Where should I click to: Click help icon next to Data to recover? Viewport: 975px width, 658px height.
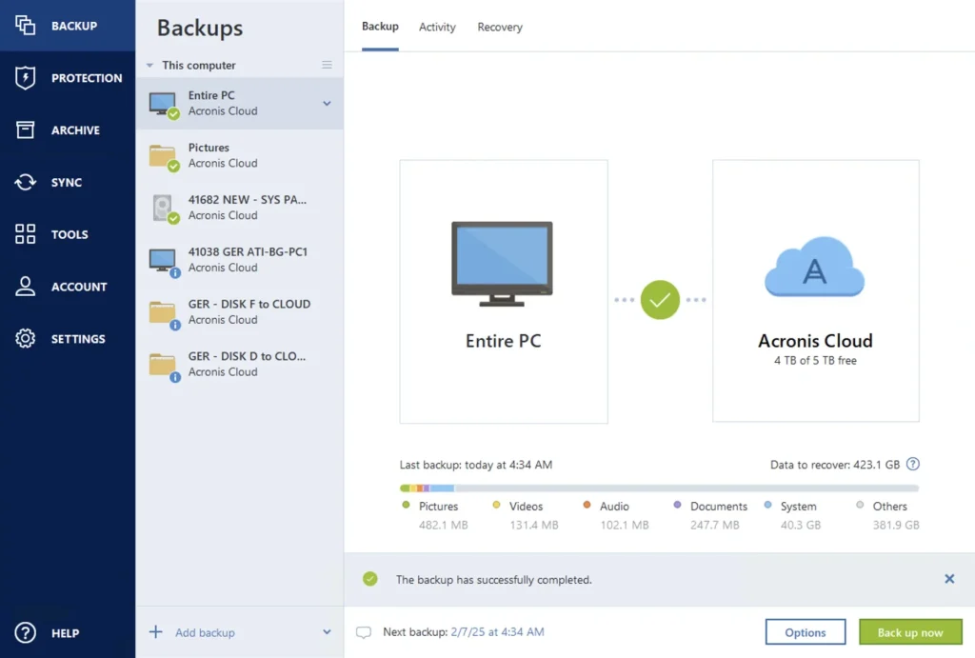pos(913,465)
